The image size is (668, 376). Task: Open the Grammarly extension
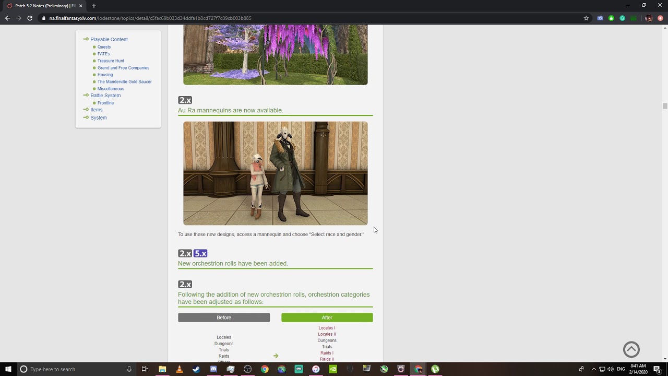(x=622, y=18)
